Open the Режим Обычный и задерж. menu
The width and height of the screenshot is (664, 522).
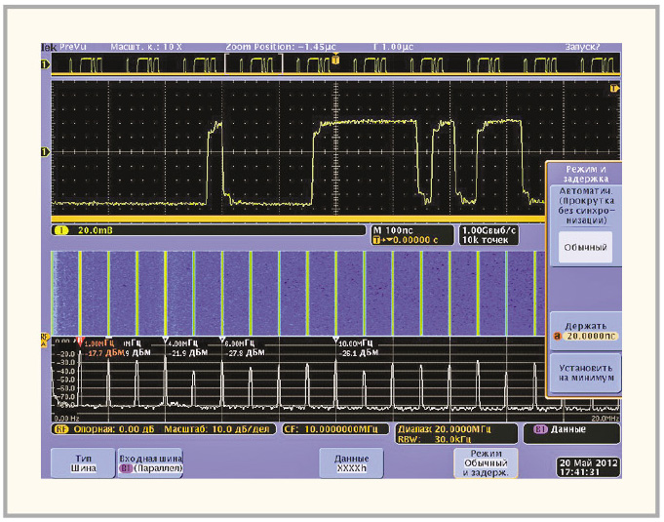pos(485,462)
